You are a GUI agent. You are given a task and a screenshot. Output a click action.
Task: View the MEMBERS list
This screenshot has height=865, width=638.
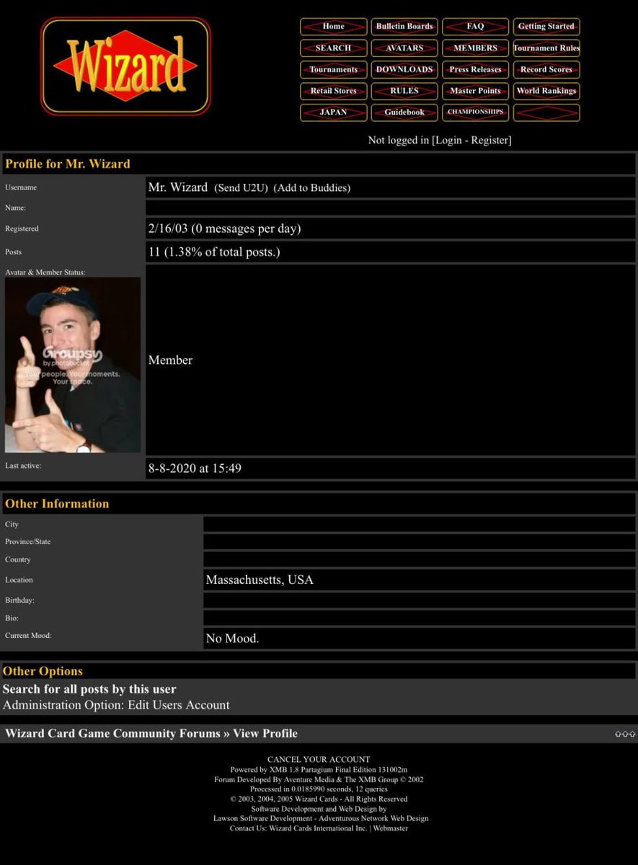pos(475,48)
